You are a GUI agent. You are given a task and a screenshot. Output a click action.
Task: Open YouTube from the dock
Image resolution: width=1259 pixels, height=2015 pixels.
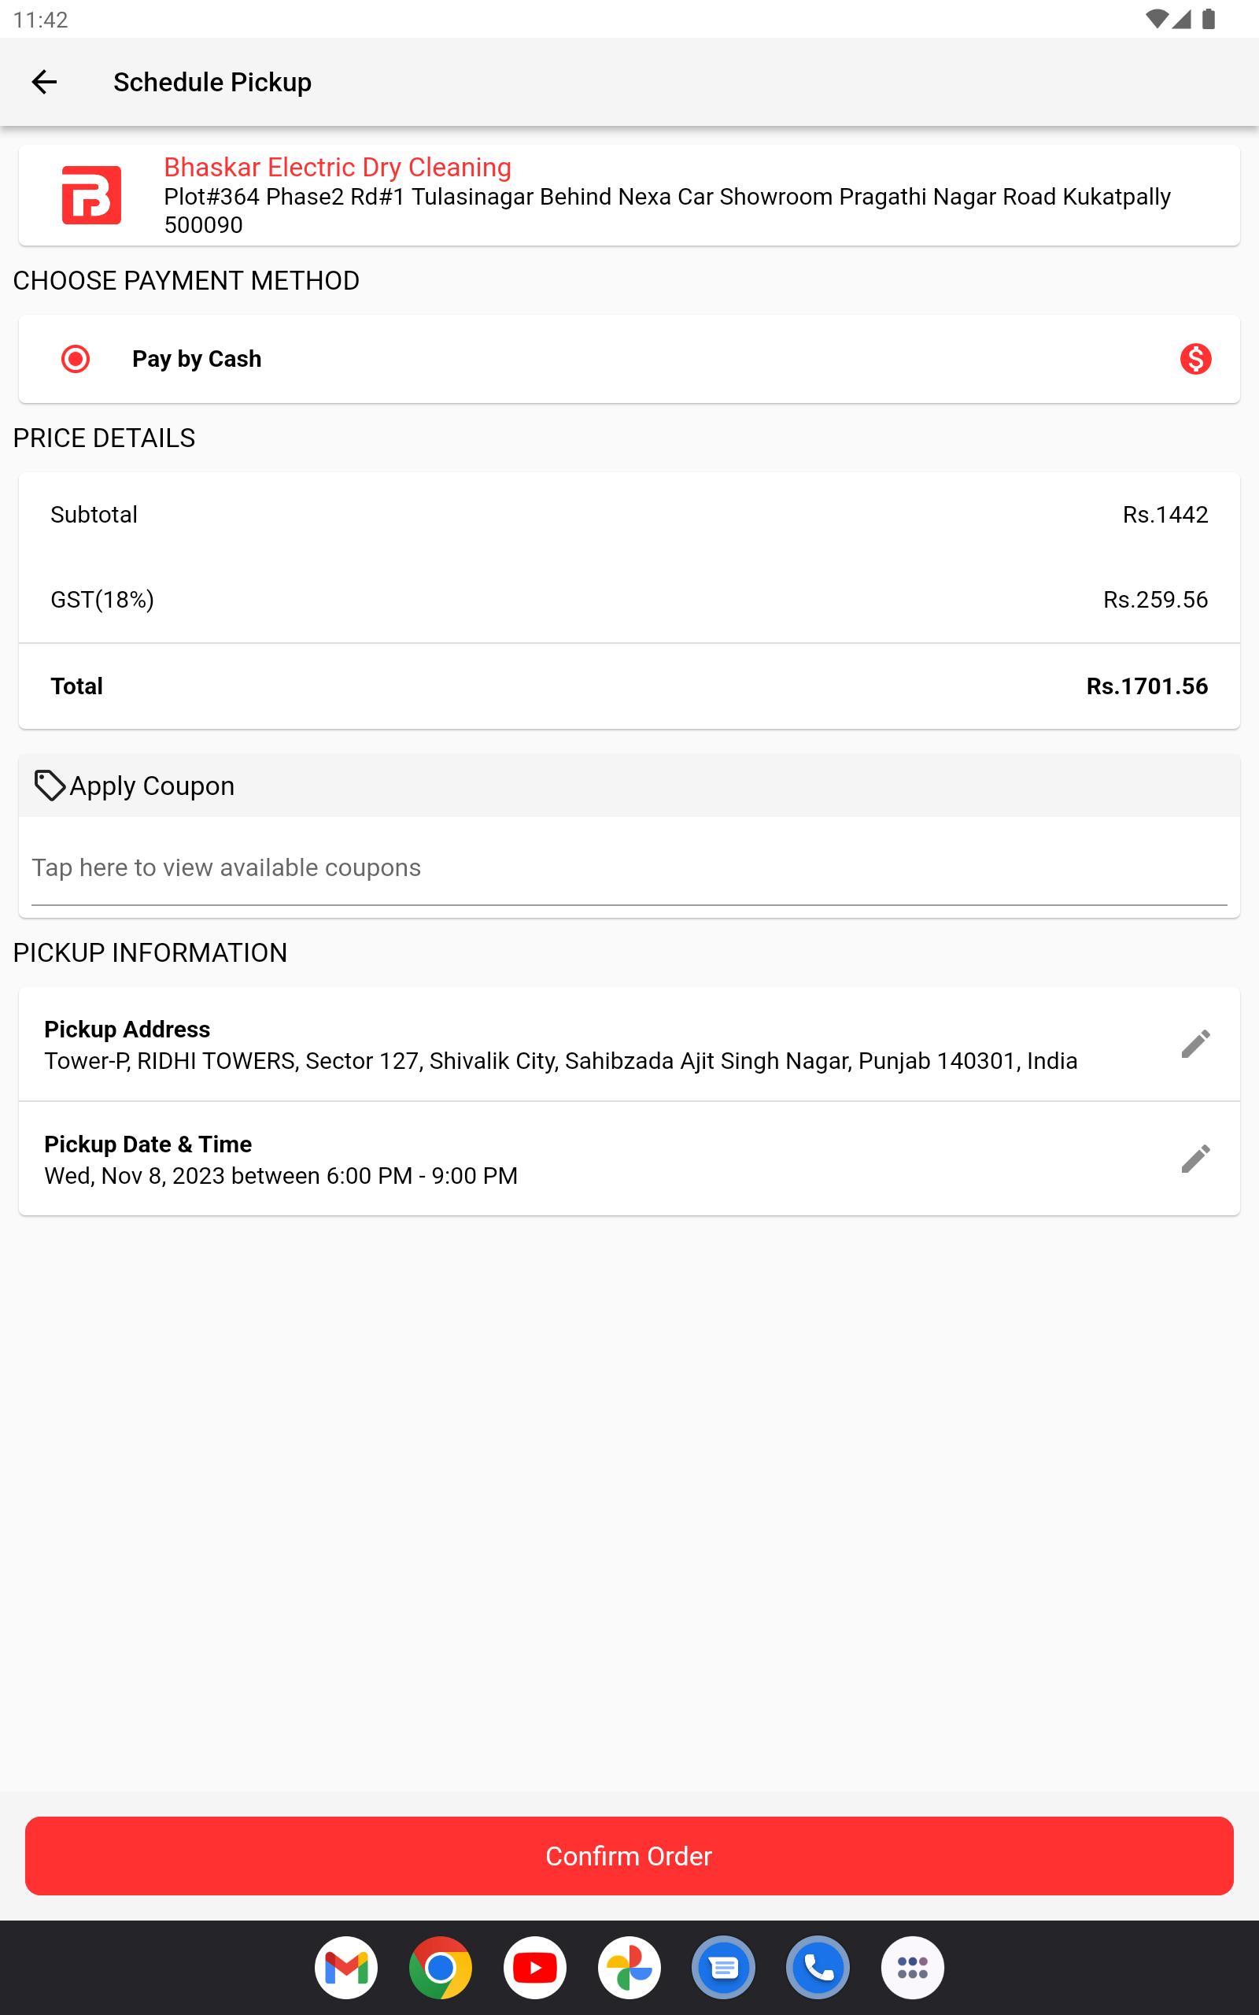point(534,1968)
